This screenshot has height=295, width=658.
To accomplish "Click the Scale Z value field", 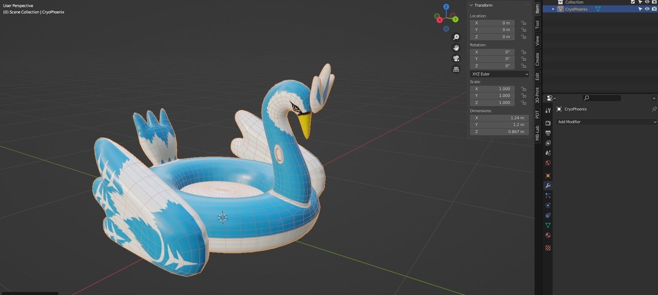I will pyautogui.click(x=492, y=103).
